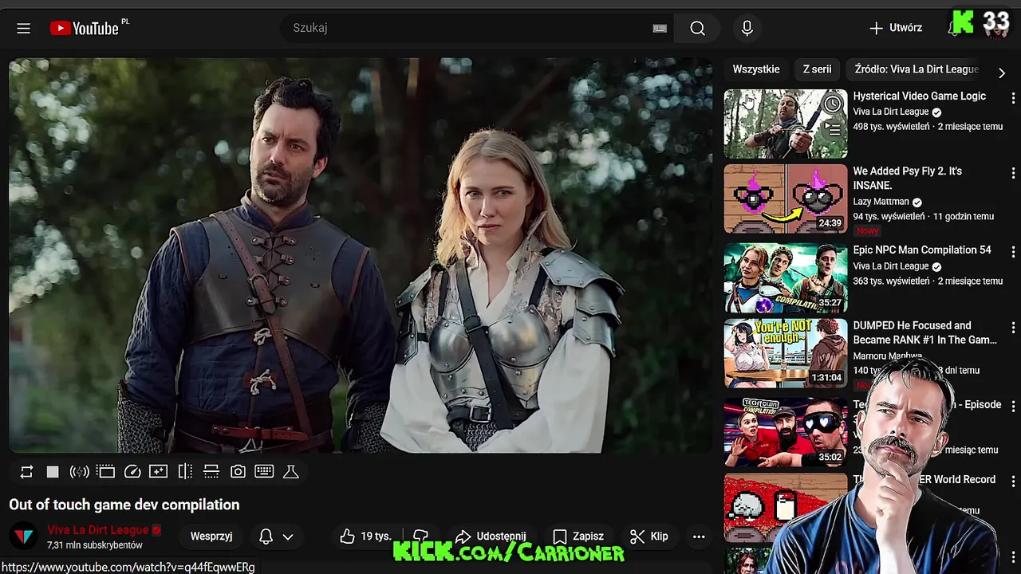Open keyboard shortcuts icon below video

(264, 472)
